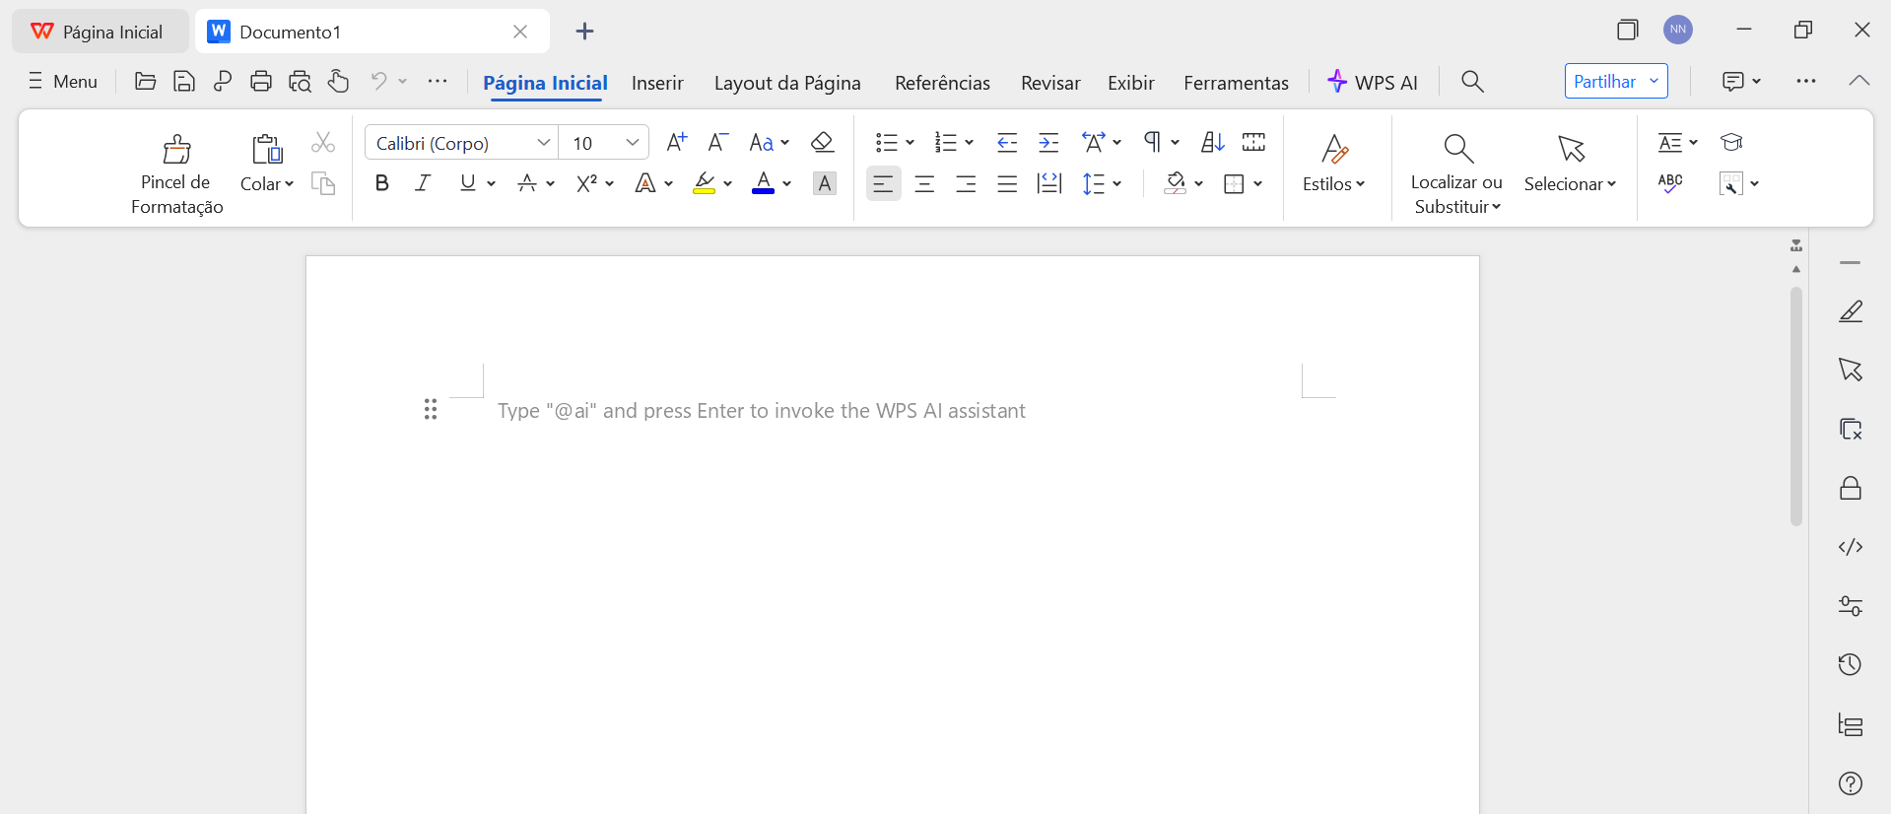Open the Layout da Página tab
The height and width of the screenshot is (814, 1891).
pos(787,83)
